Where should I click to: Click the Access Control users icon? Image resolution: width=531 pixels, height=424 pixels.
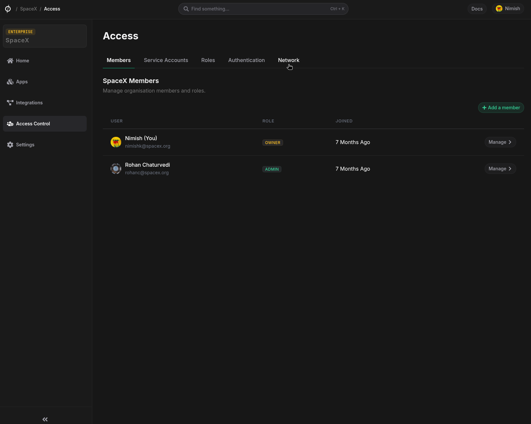(10, 124)
